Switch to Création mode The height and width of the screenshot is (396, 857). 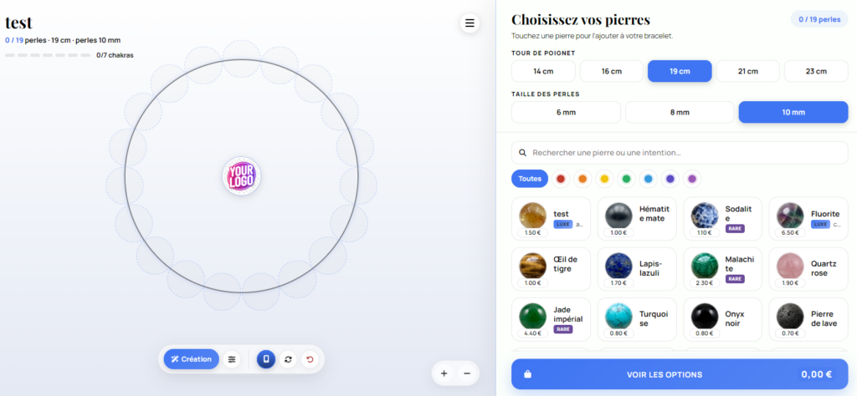(x=192, y=359)
